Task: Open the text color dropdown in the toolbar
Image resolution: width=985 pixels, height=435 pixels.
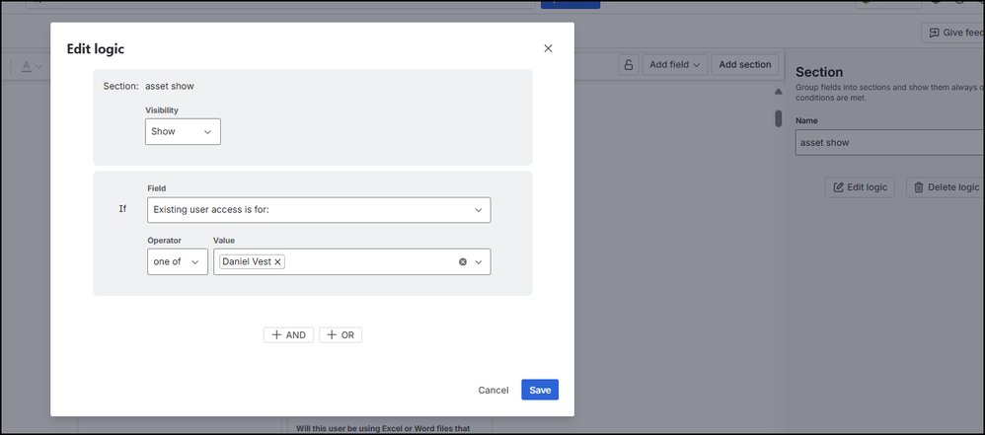Action: [x=32, y=66]
